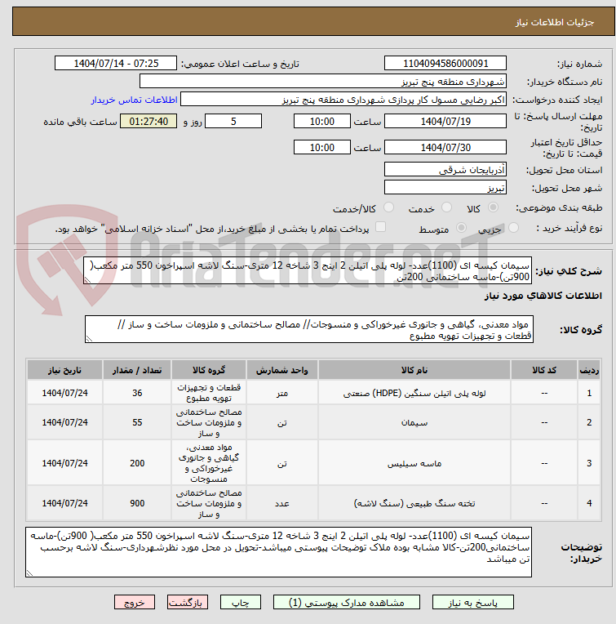Viewport: 616px width, 624px height.
Task: Click the province field آذربایجان شرقی
Action: point(445,170)
